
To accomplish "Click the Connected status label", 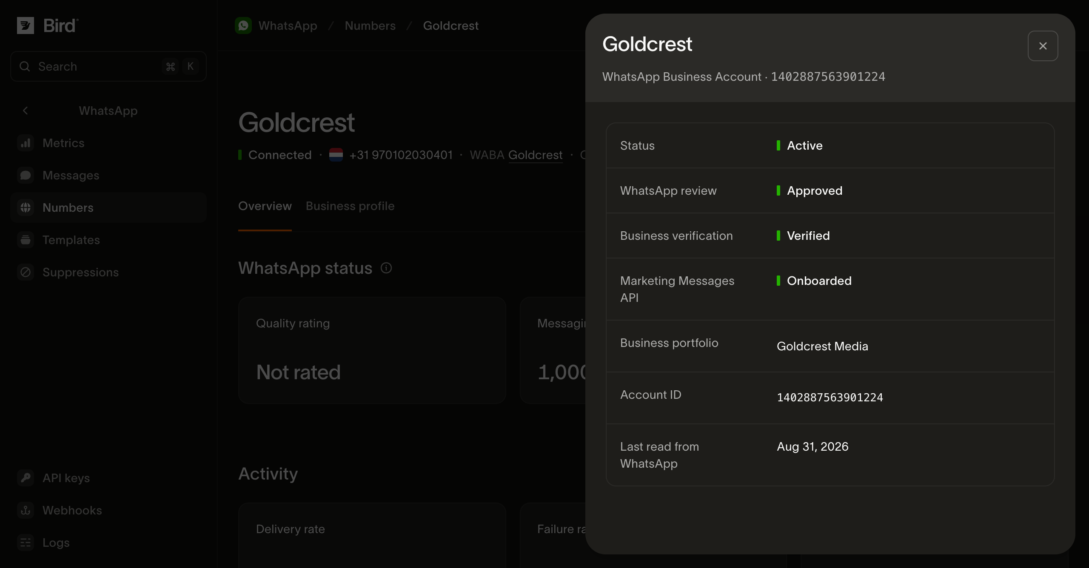I will click(x=280, y=155).
